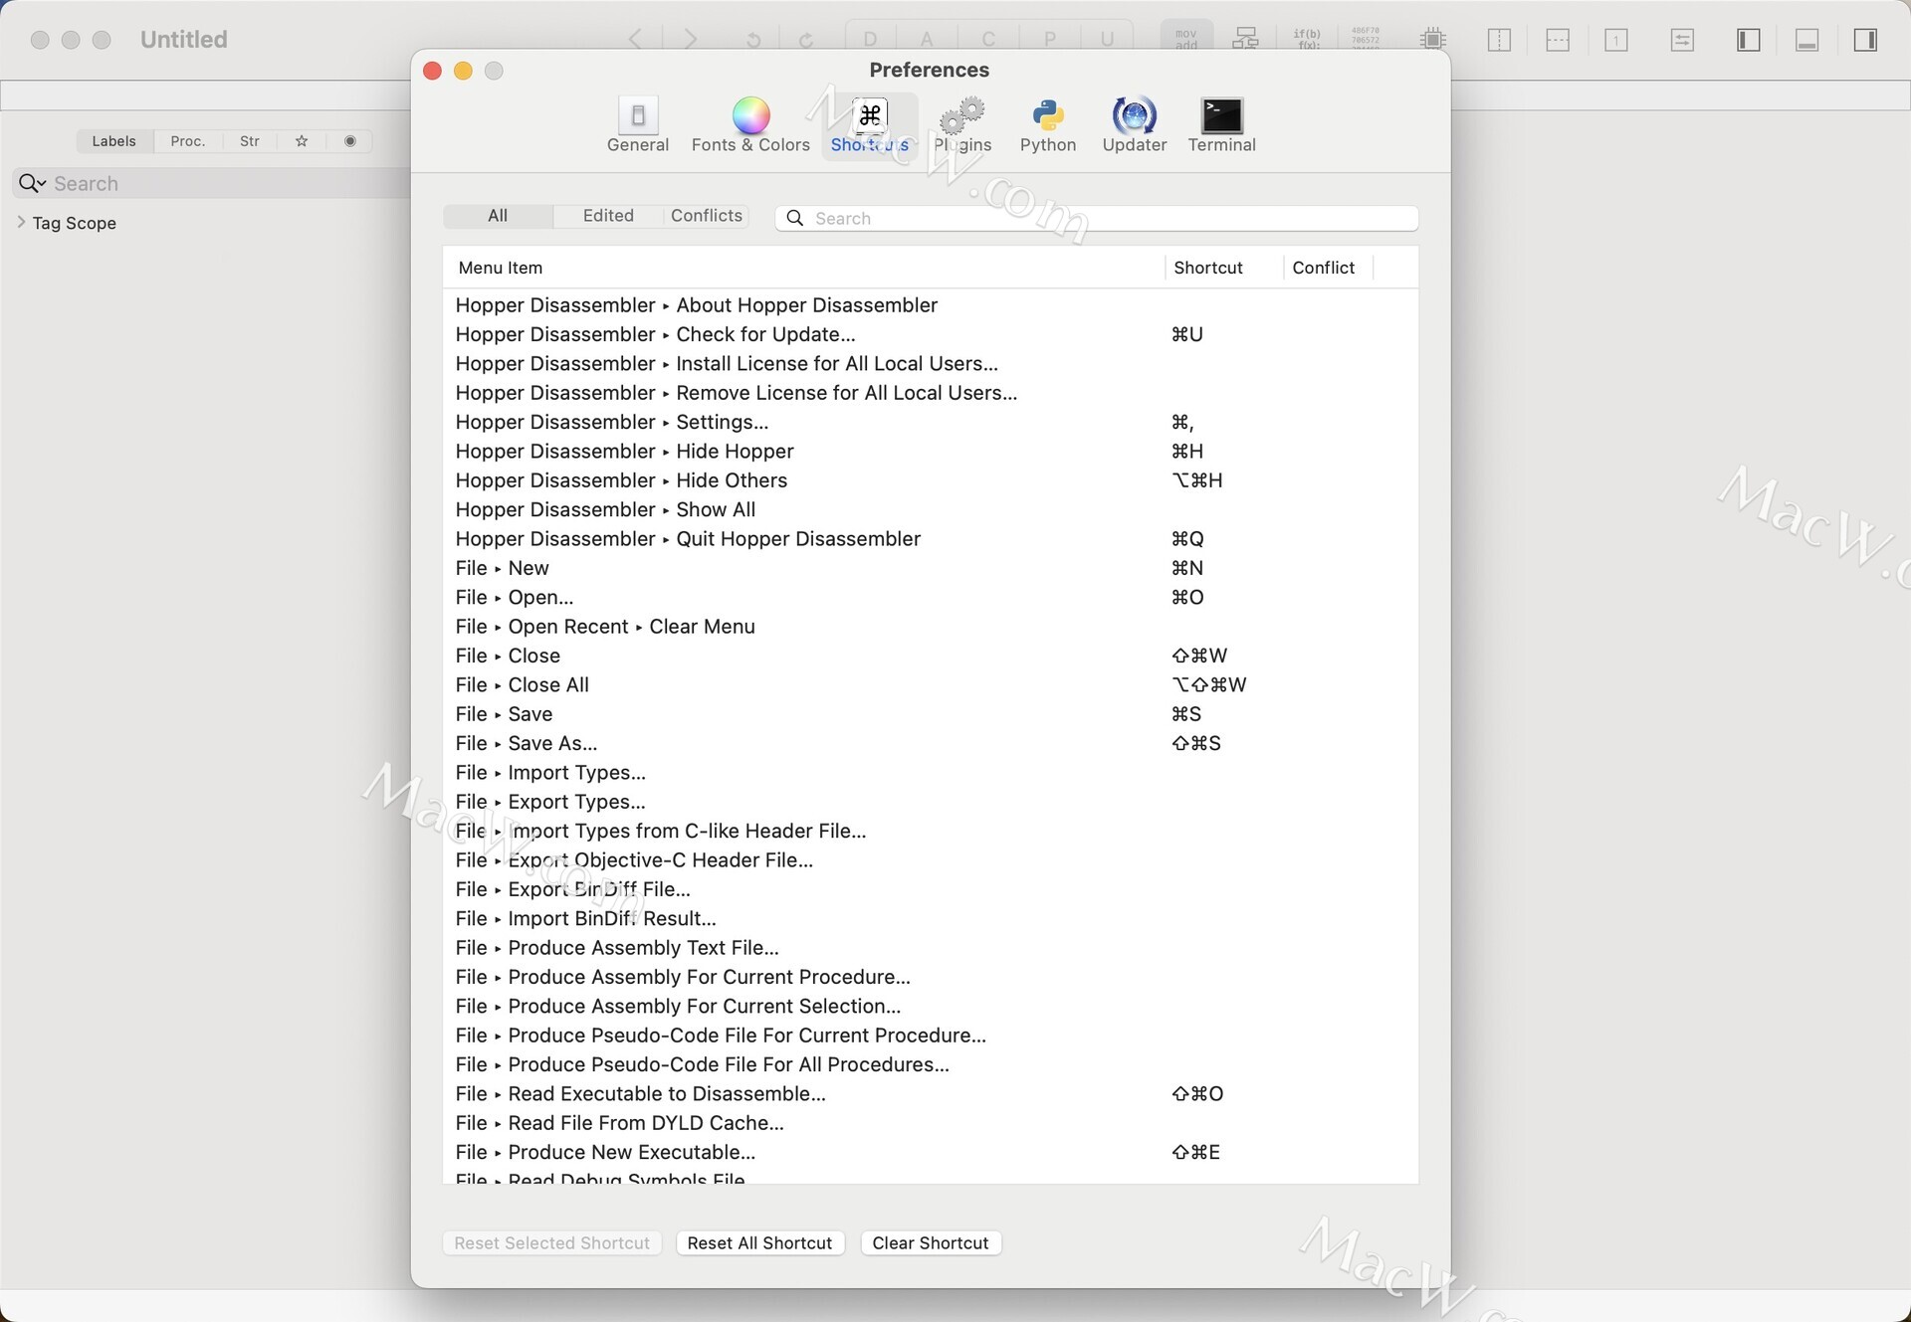1911x1322 pixels.
Task: Toggle the left sidebar panel
Action: click(x=1749, y=40)
